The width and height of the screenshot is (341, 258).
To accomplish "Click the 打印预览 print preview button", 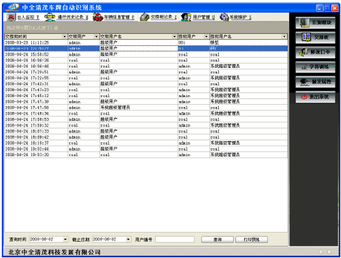I will tap(251, 239).
